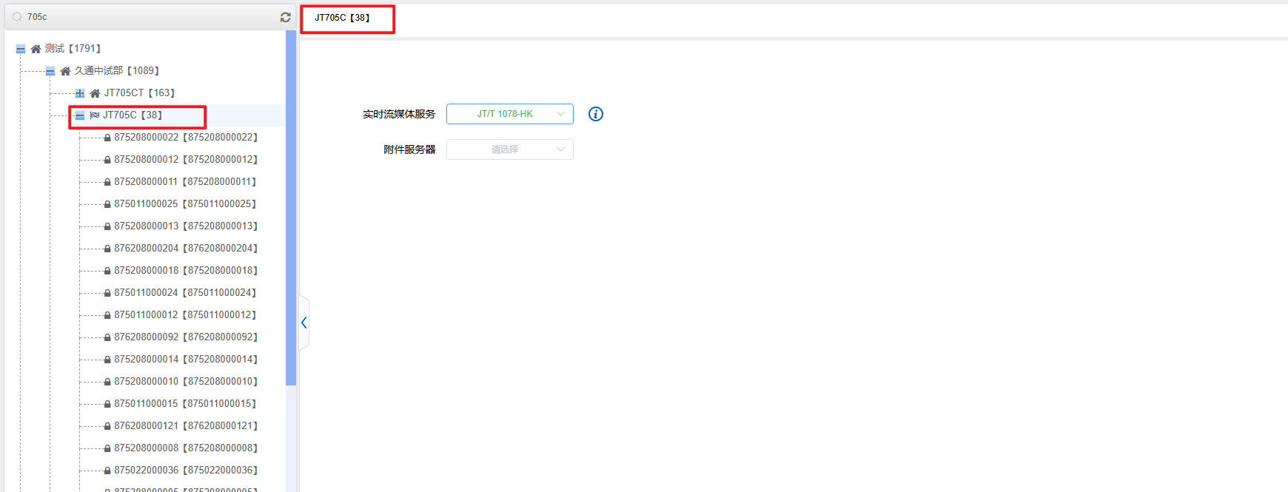Collapse the left panel using the arrow handle
Screen dimensions: 1288x492
tap(303, 323)
